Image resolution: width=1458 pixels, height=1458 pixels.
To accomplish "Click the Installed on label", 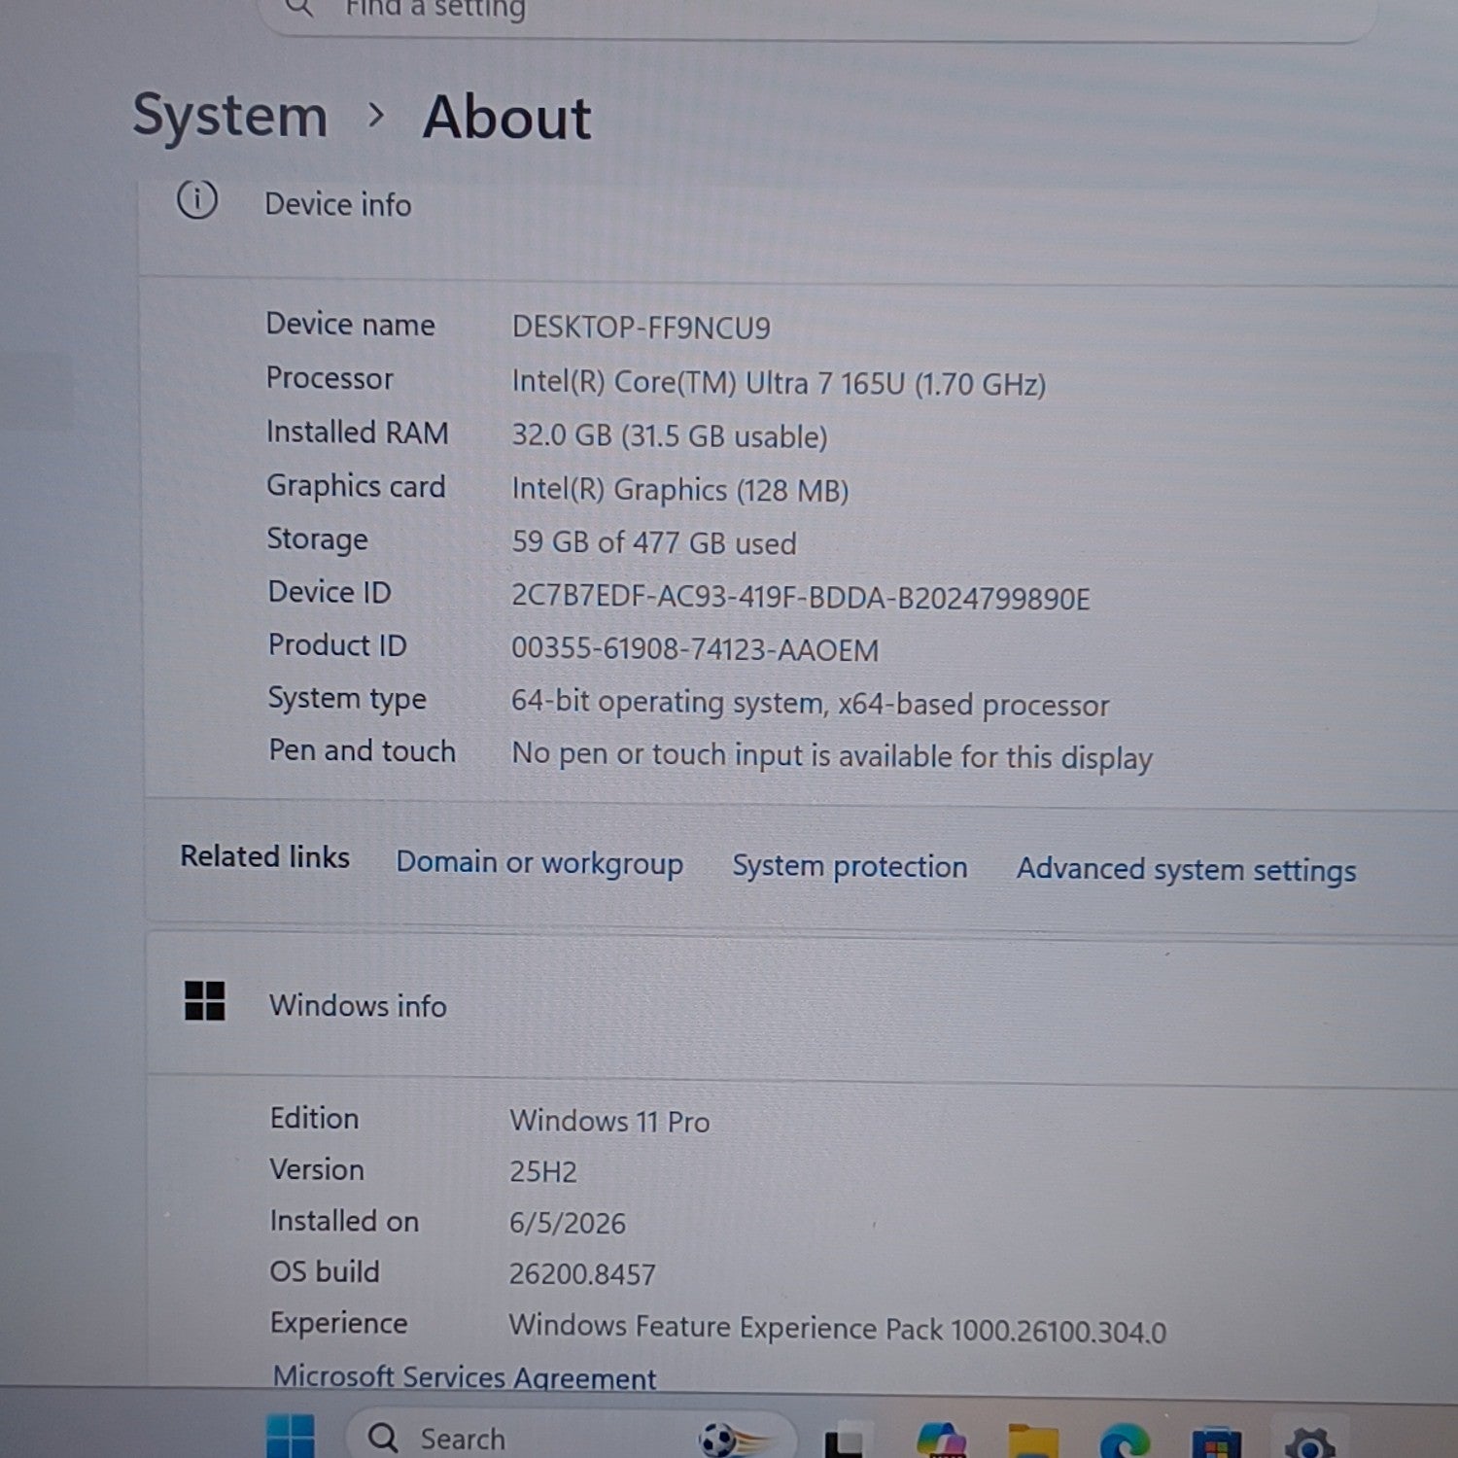I will coord(344,1221).
